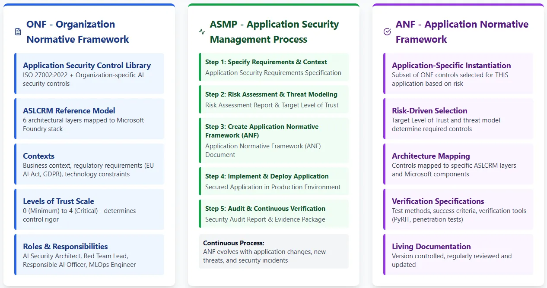Expand Step 3: Create Application Normative Framework
Viewport: 547px width, 288px height.
(x=273, y=140)
